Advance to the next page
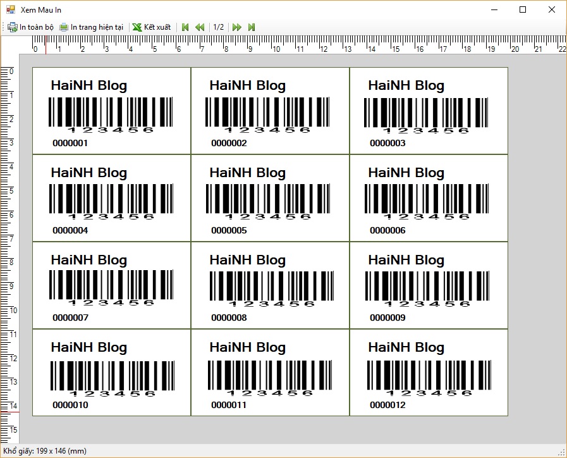 coord(237,27)
